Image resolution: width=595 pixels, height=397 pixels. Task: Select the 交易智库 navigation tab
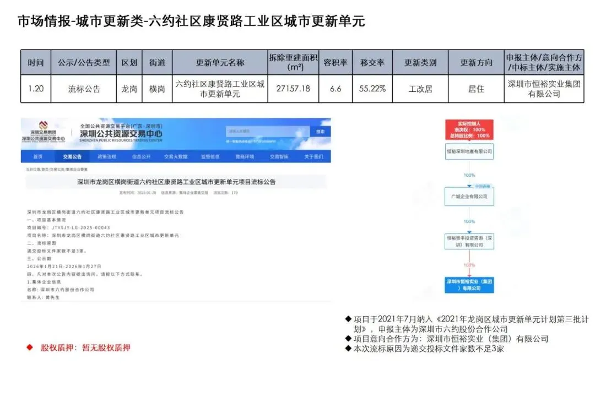[x=279, y=156]
